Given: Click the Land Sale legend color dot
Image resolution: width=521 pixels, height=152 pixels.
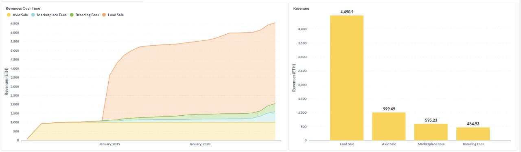Looking at the screenshot, I should 104,15.
